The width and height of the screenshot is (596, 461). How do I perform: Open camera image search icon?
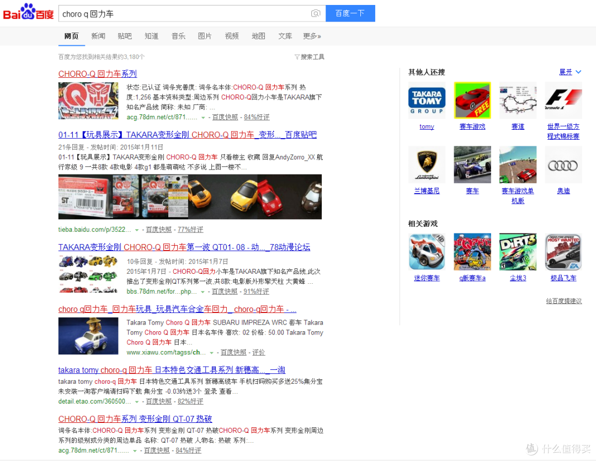click(x=316, y=14)
